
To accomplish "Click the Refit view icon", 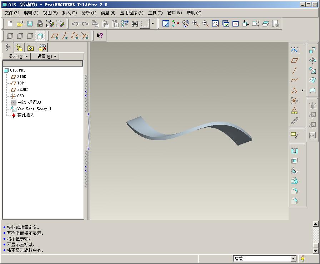I will pos(215,24).
